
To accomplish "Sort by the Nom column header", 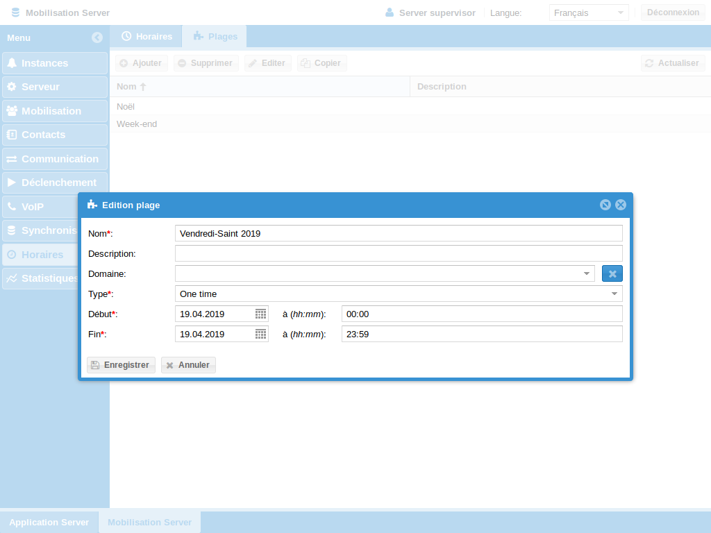I will click(260, 87).
